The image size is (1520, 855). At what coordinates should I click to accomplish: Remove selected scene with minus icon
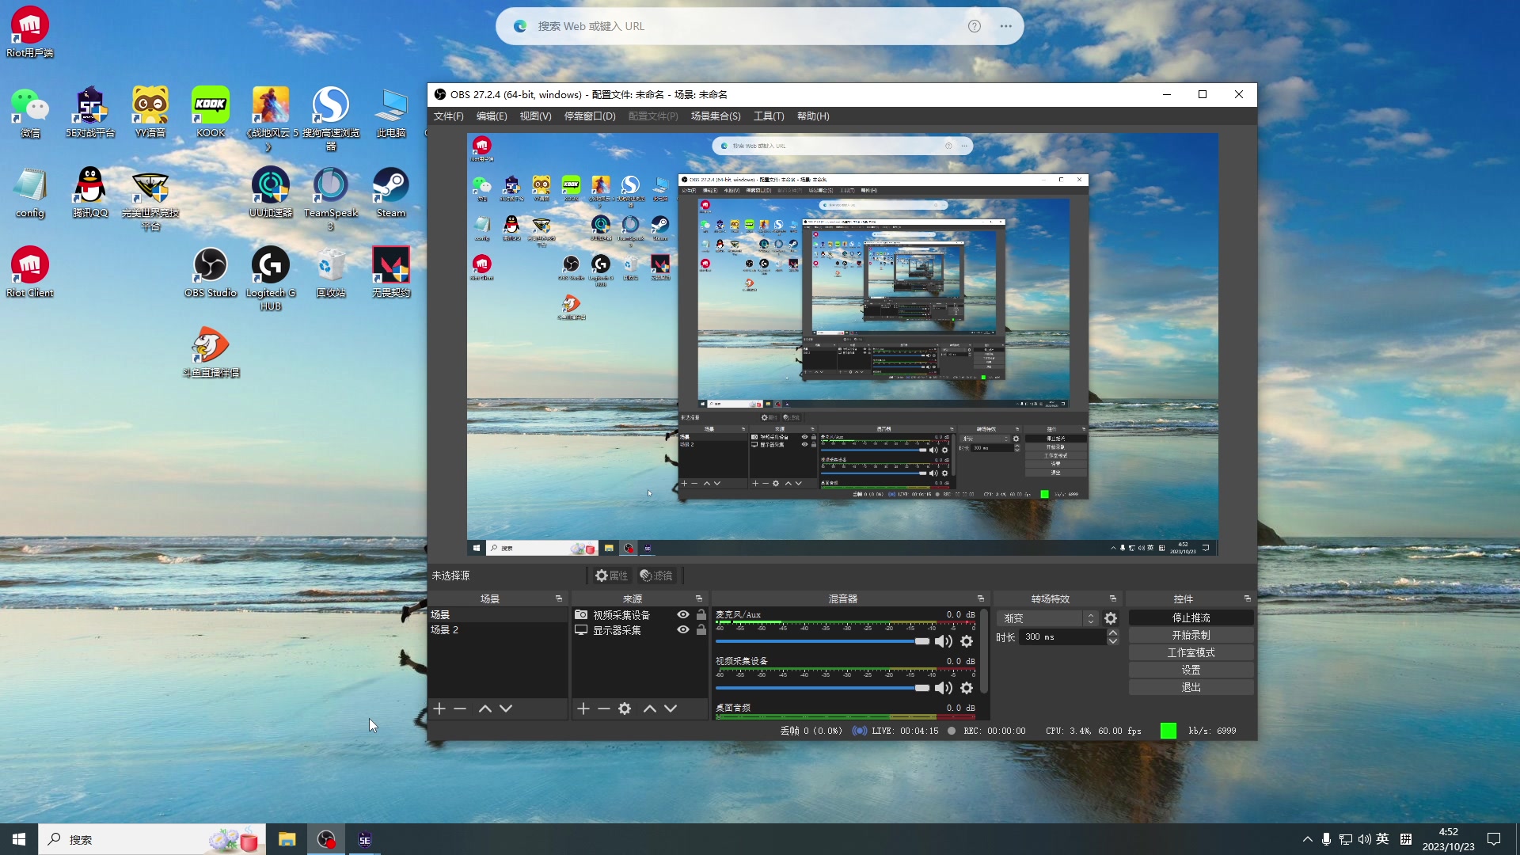460,709
